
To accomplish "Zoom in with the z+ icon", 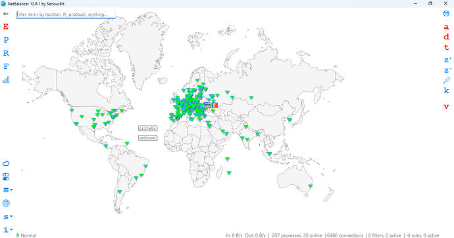I will pyautogui.click(x=447, y=60).
